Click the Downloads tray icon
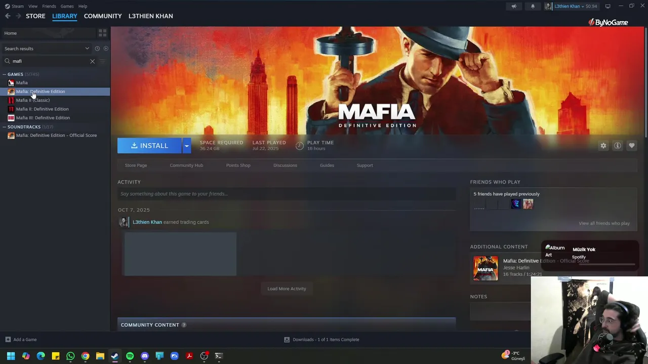Viewport: 648px width, 364px height. (287, 340)
